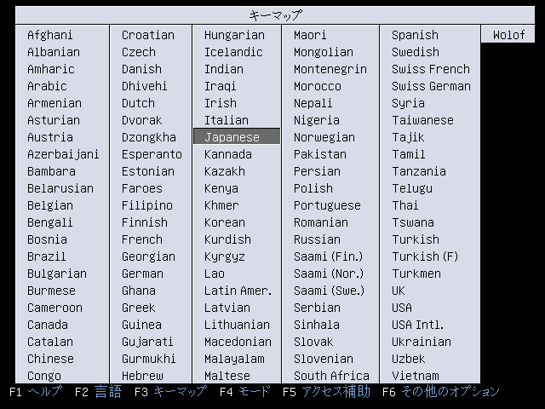545x409 pixels.
Task: Select Hungarian keymap
Action: [235, 35]
